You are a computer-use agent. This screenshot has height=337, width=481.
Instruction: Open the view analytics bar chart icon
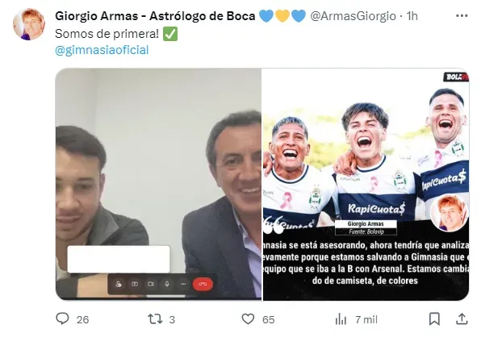coord(341,319)
